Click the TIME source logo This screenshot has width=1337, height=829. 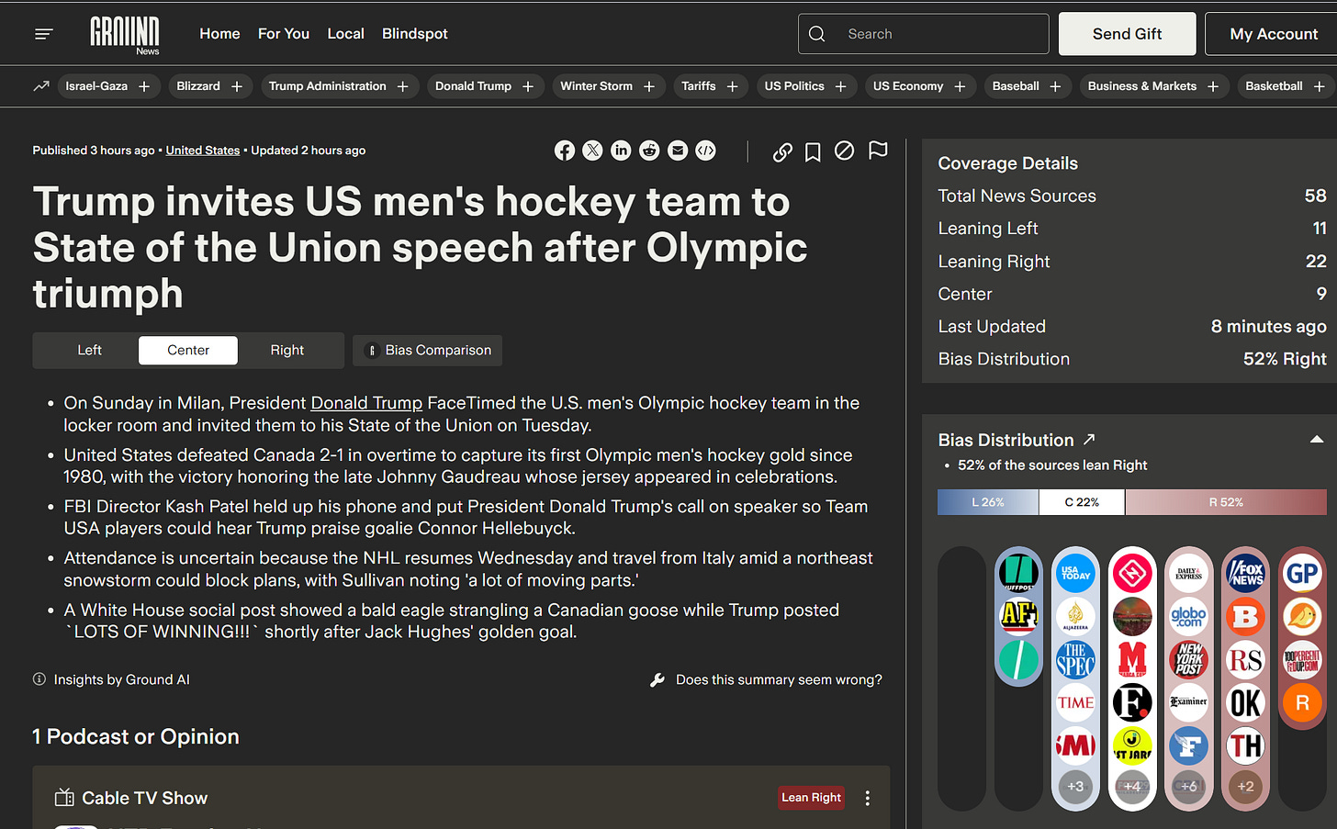click(1075, 702)
